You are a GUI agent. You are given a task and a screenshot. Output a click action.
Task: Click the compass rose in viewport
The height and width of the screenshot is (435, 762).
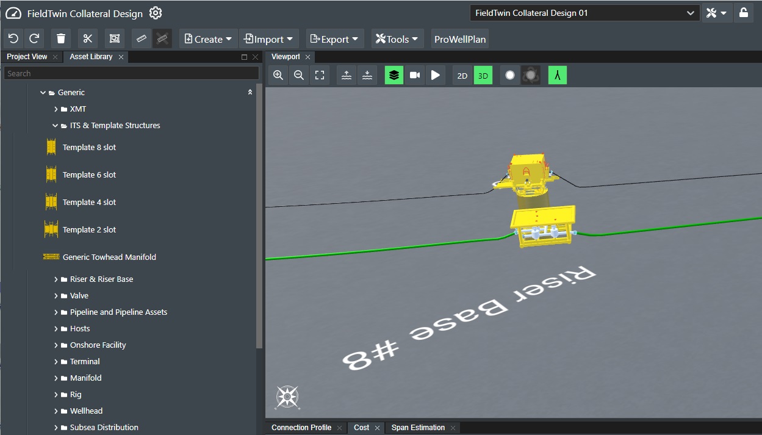tap(287, 397)
